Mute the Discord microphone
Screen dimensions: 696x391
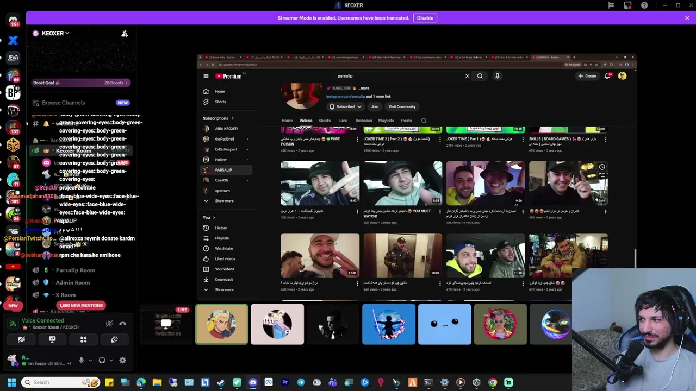coord(81,360)
